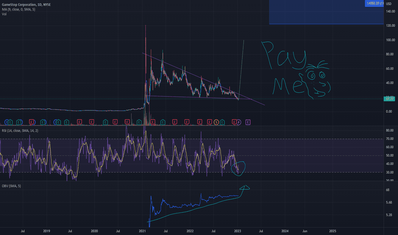Click the USD currency label on price axis
This screenshot has height=235, width=398.
389,4
